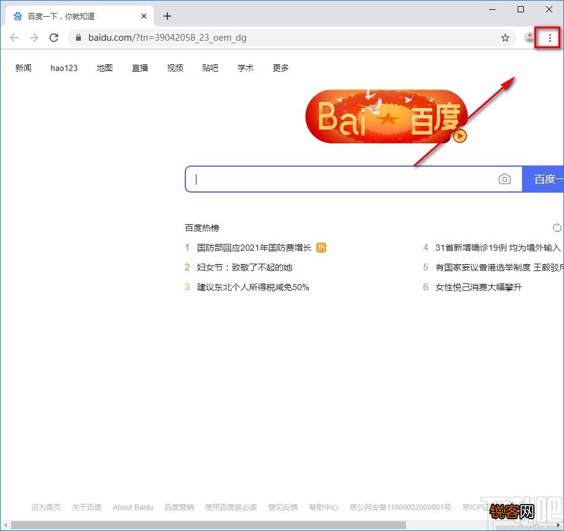Viewport: 564px width, 531px height.
Task: Open the 贴吧 navigation link
Action: click(210, 67)
